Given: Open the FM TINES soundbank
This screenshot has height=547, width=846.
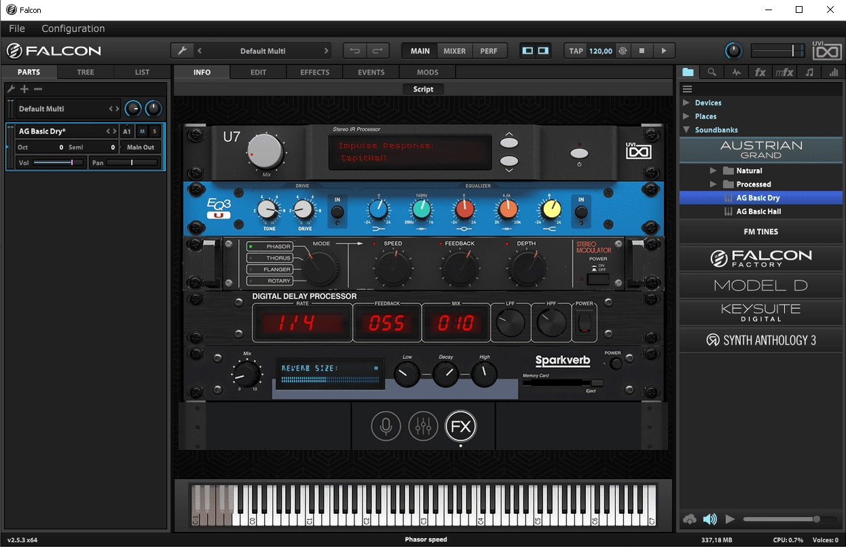Looking at the screenshot, I should click(761, 231).
